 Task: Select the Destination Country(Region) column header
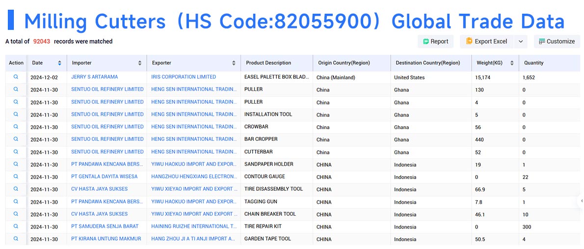(427, 63)
